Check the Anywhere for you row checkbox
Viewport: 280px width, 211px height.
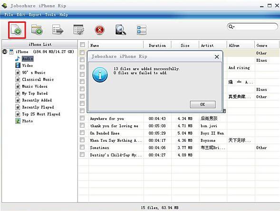point(82,118)
